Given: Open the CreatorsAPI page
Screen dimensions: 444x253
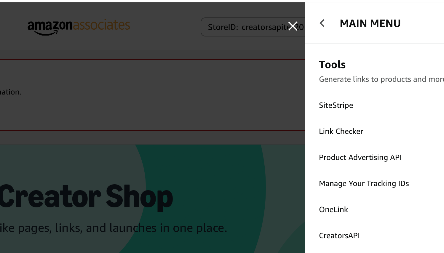Looking at the screenshot, I should tap(339, 236).
